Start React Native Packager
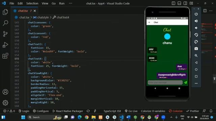The height and width of the screenshot is (121, 216). [67, 111]
